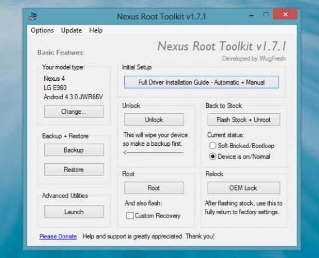Click the 'Nexus 4' model text

tap(54, 79)
